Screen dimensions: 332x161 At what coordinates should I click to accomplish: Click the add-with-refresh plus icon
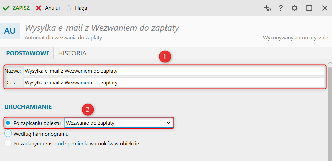coord(267,8)
